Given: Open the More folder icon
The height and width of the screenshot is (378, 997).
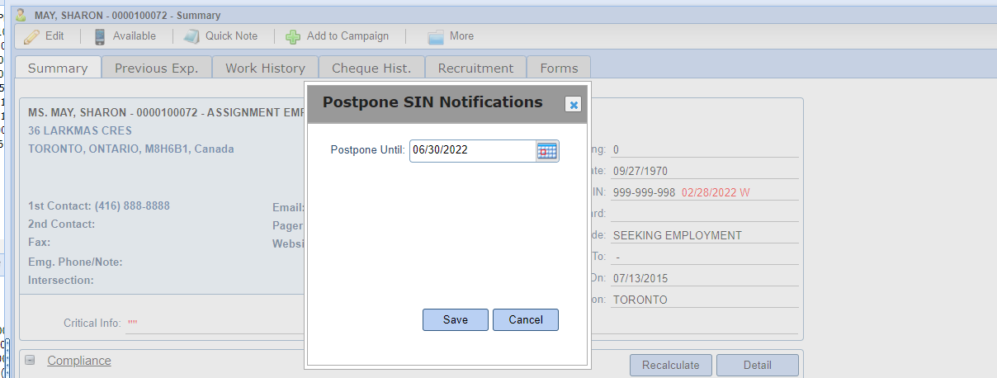Looking at the screenshot, I should click(x=436, y=36).
